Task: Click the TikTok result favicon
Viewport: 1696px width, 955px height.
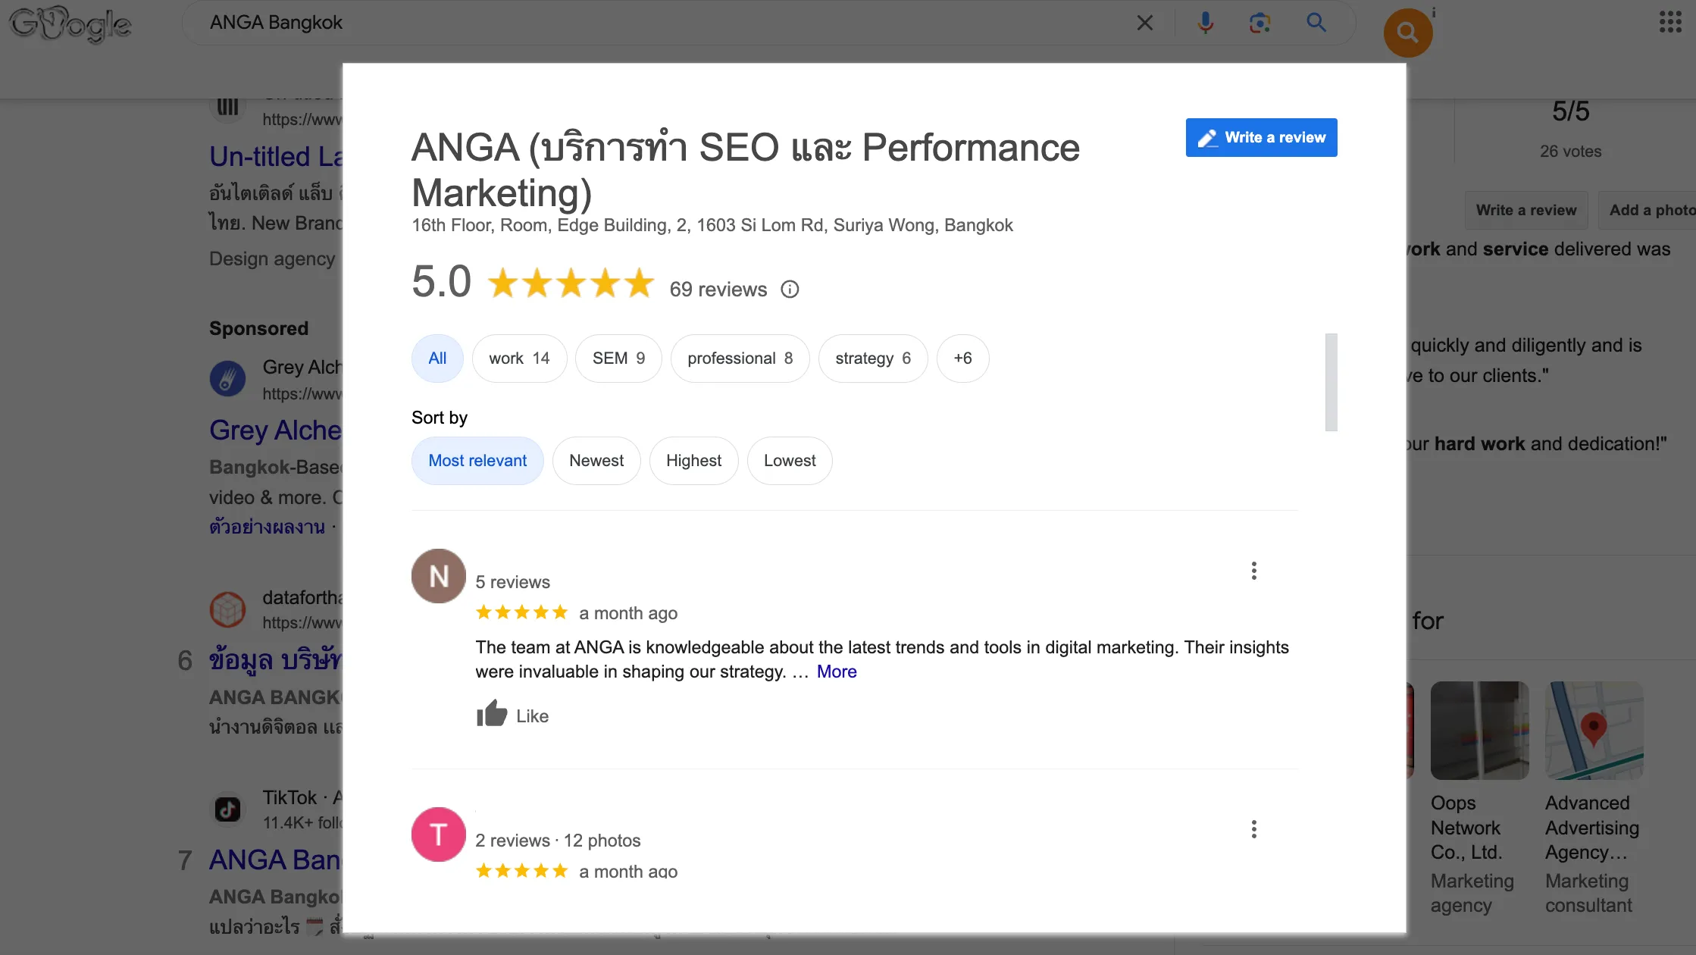Action: (227, 809)
